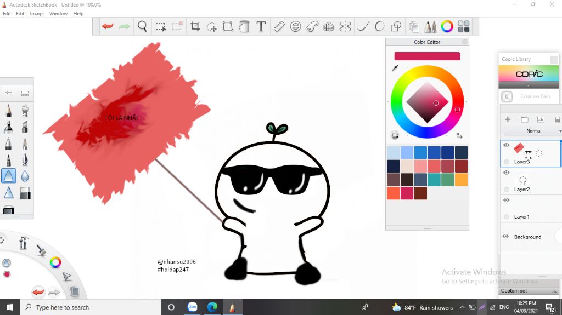Open the Brush Properties sliders icon
This screenshot has width=562, height=315.
pos(9,94)
